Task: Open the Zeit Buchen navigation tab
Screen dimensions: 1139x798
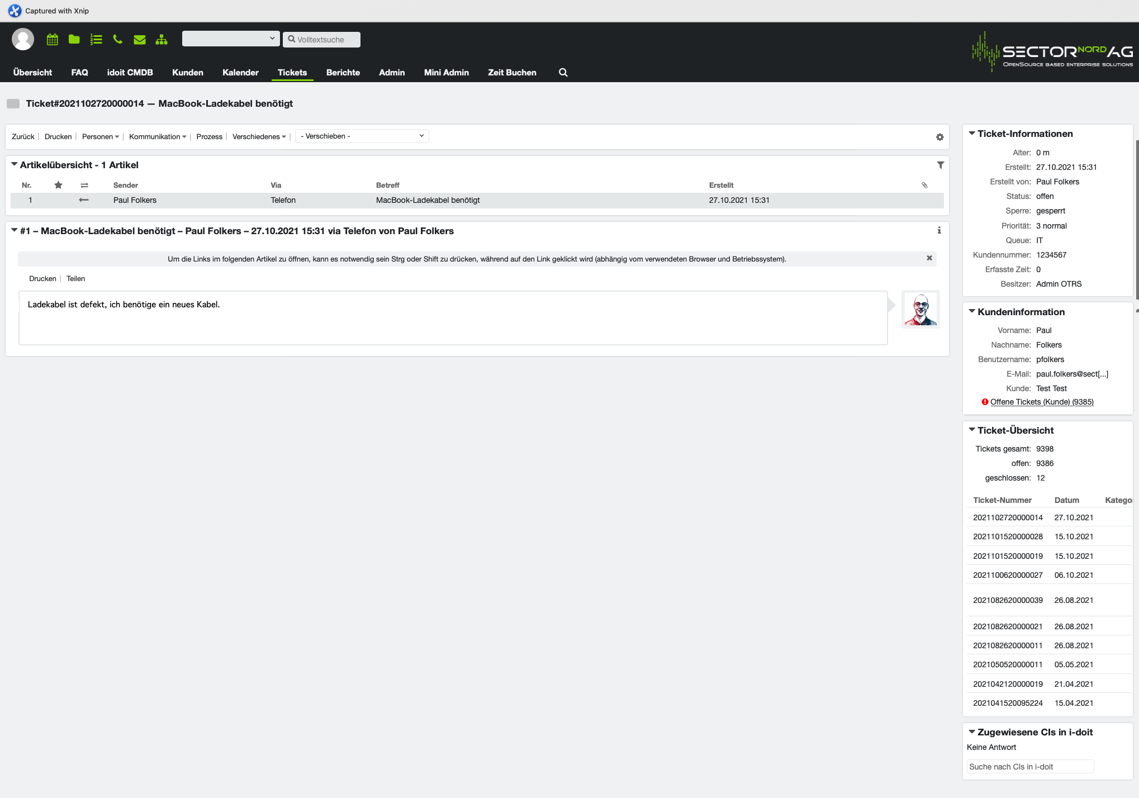Action: (512, 73)
